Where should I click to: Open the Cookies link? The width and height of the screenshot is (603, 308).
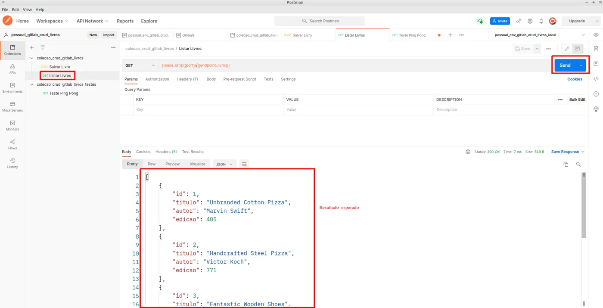pos(575,79)
